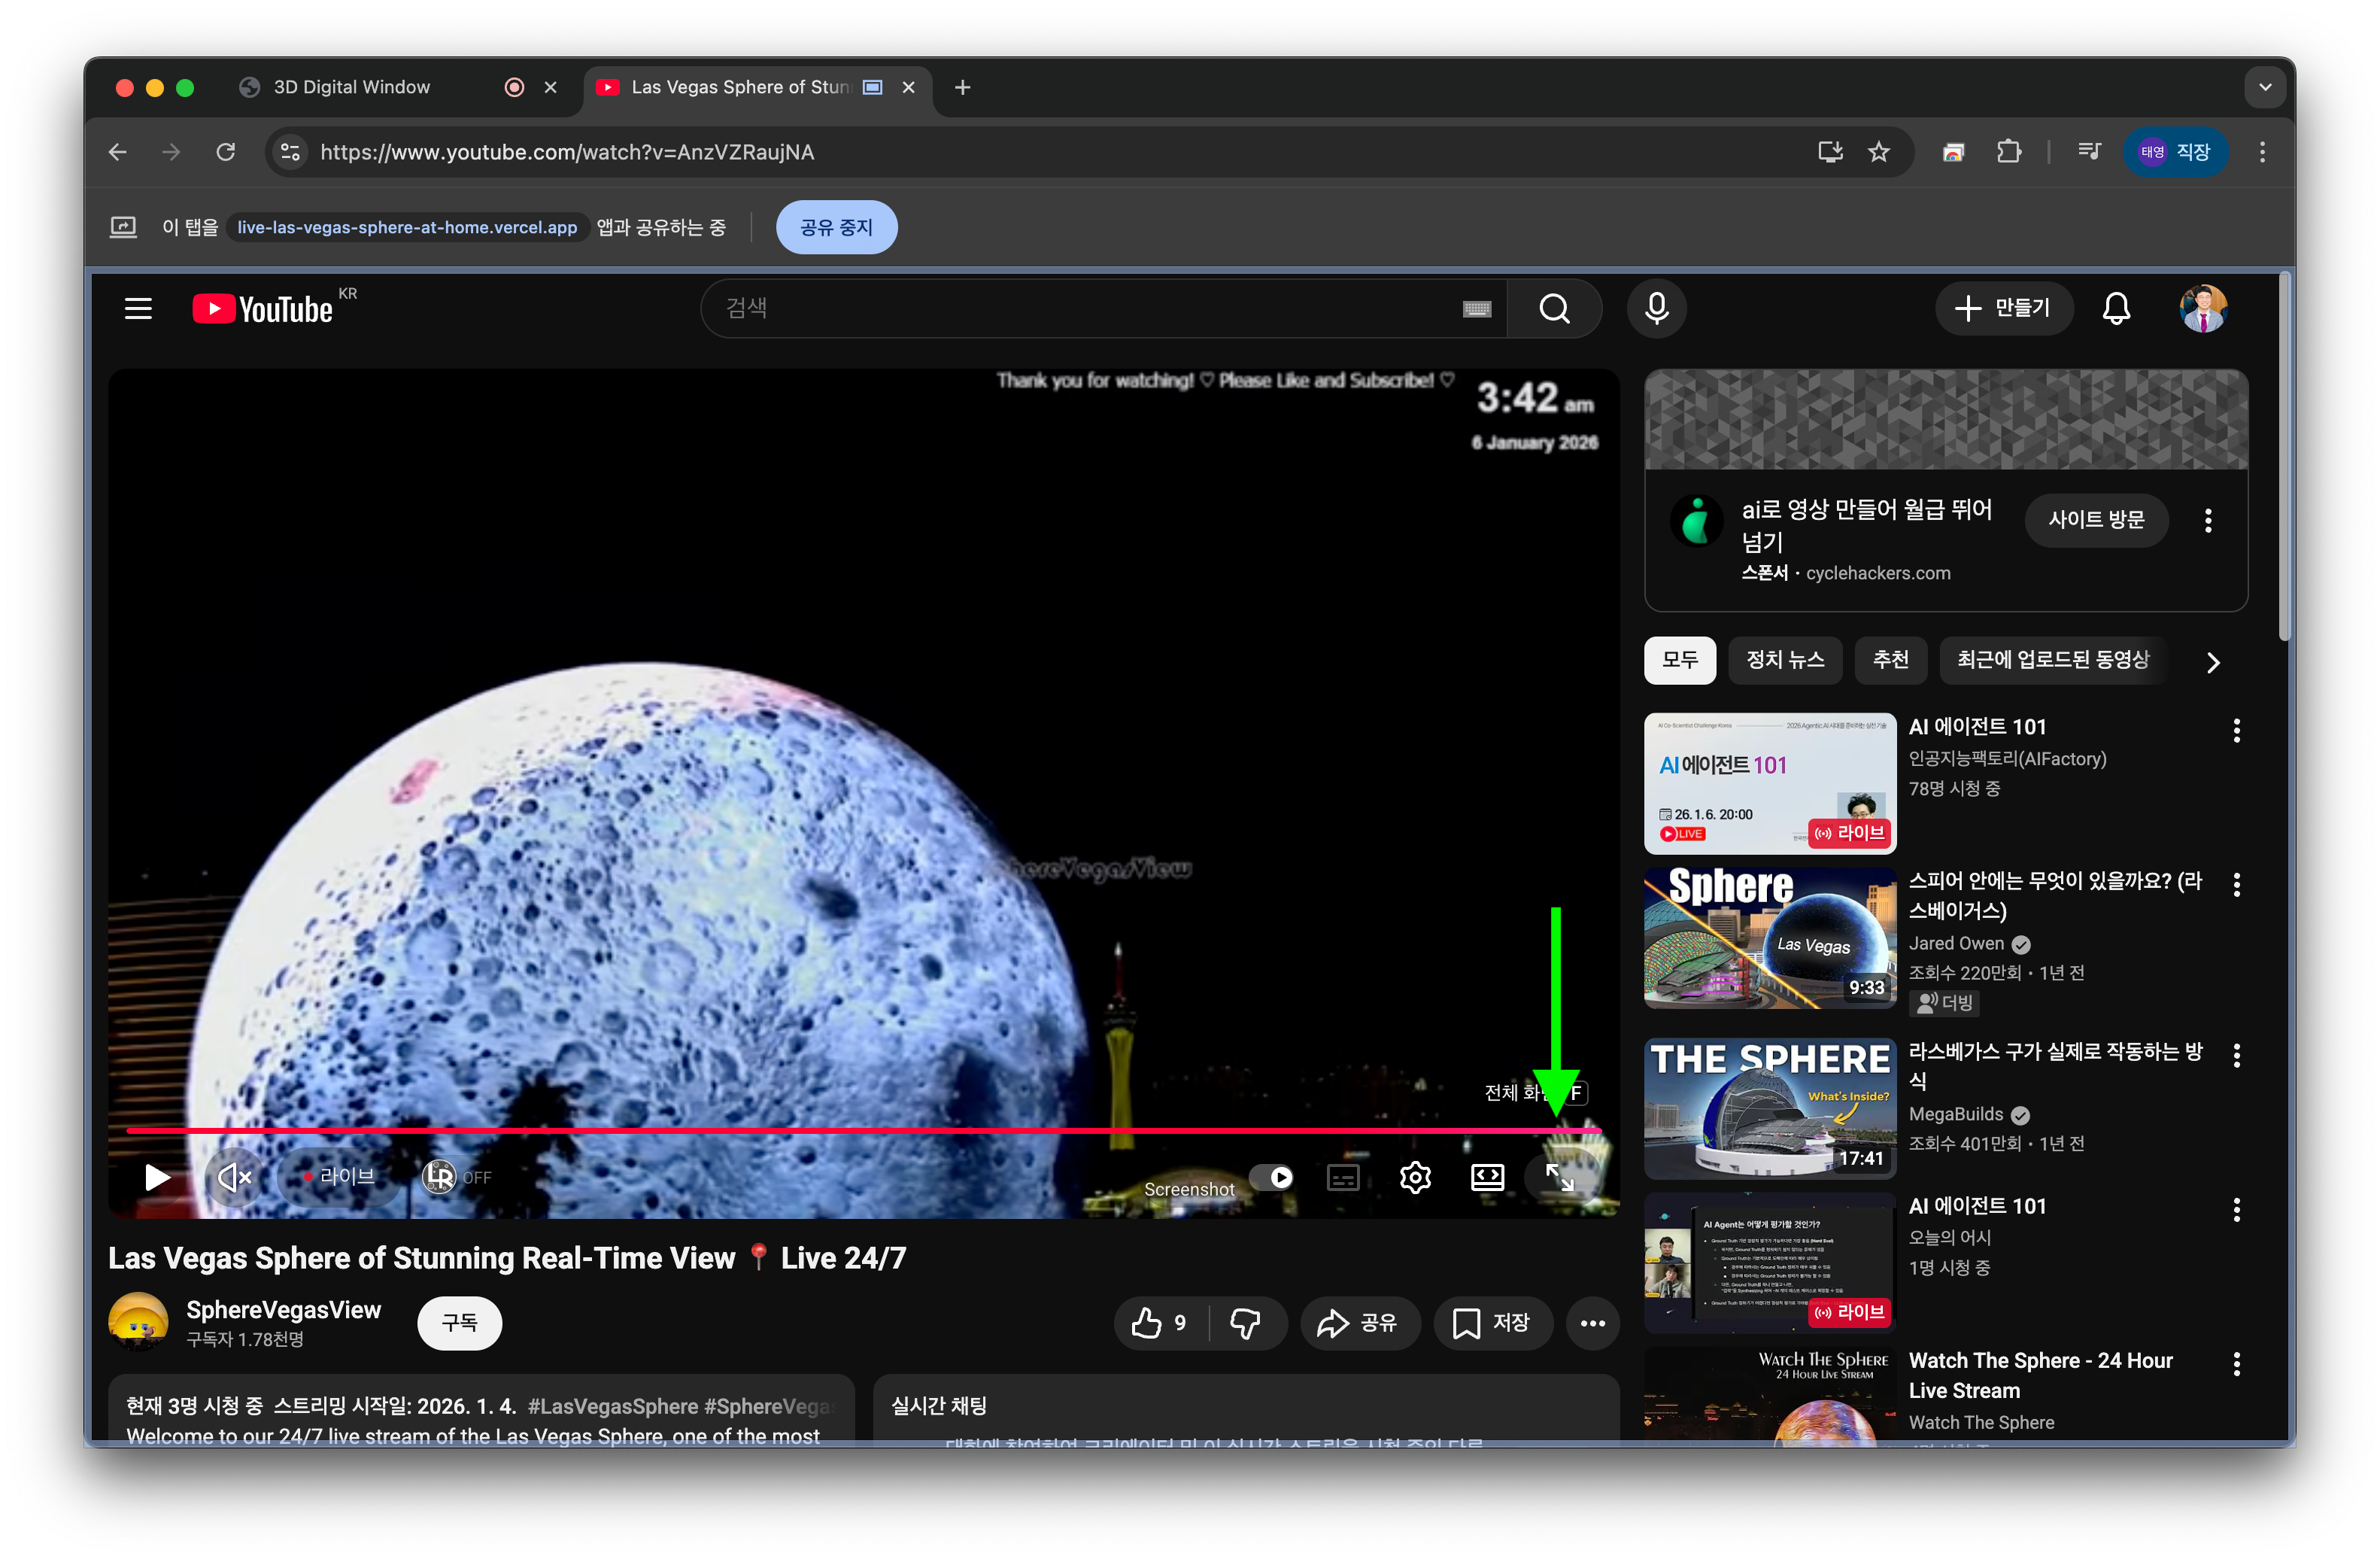Expand the tab search dropdown arrow

2265,87
